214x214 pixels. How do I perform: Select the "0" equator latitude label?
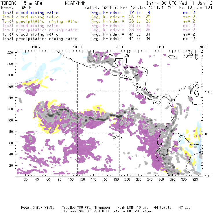pos(206,134)
